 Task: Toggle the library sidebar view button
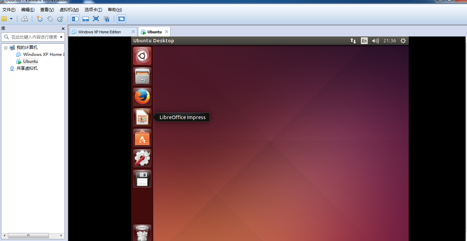[75, 19]
